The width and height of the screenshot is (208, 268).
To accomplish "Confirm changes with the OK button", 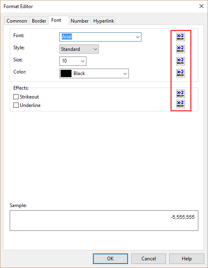I will (x=110, y=259).
